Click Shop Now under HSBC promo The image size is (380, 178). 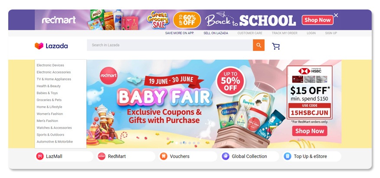click(310, 131)
